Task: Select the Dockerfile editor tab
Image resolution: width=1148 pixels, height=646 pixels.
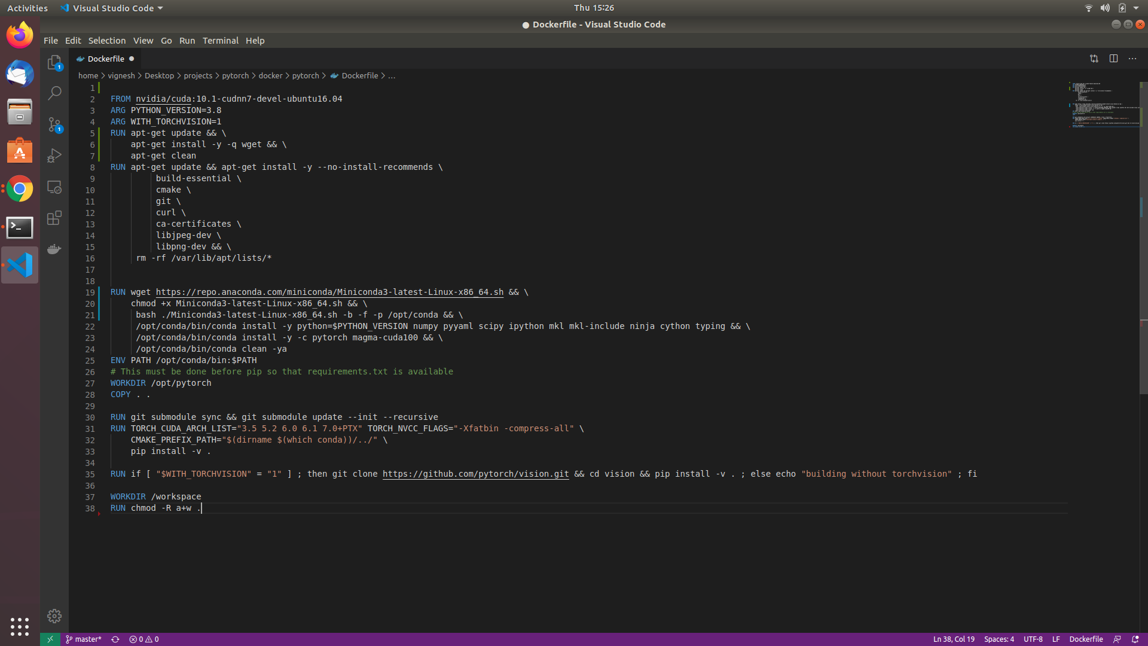Action: point(105,59)
